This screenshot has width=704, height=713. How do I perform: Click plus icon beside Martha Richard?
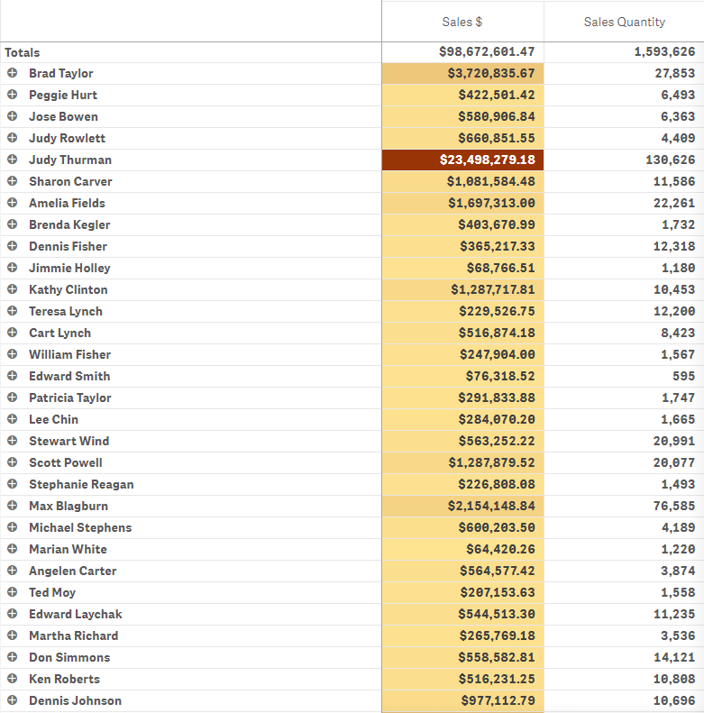13,635
